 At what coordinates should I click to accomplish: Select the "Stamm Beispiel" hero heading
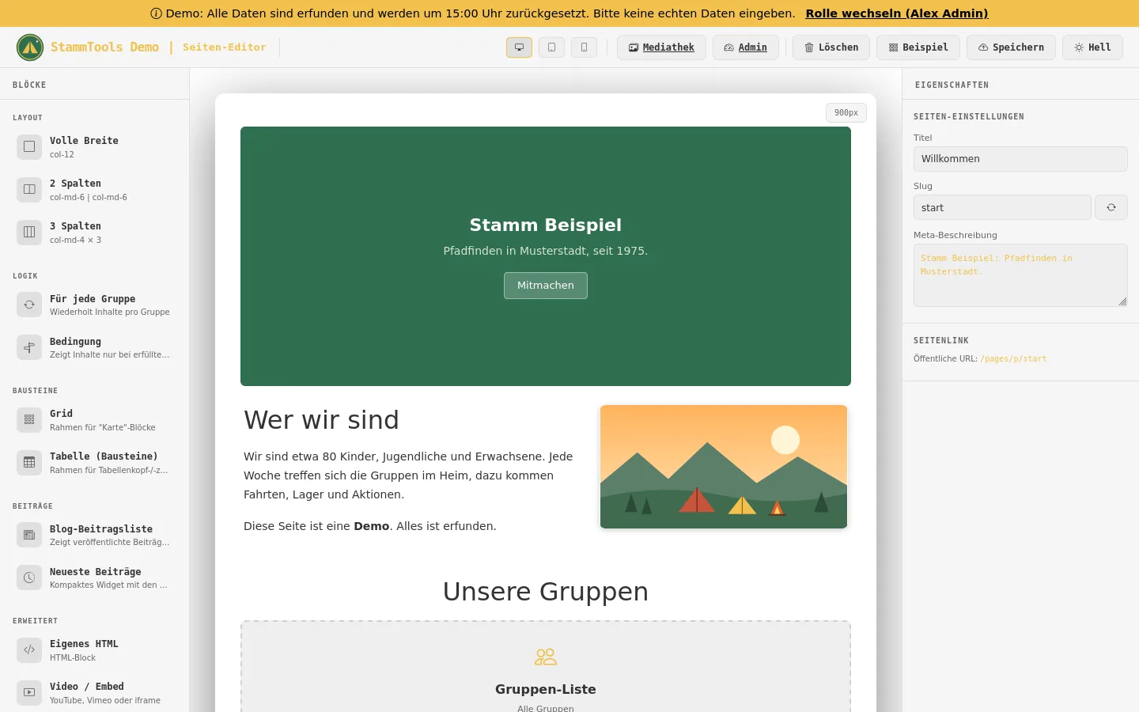[x=546, y=225]
